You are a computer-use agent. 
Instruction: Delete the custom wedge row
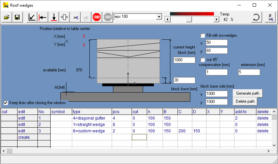[263, 131]
